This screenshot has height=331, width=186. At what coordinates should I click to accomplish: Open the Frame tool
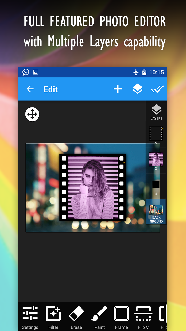tap(121, 318)
